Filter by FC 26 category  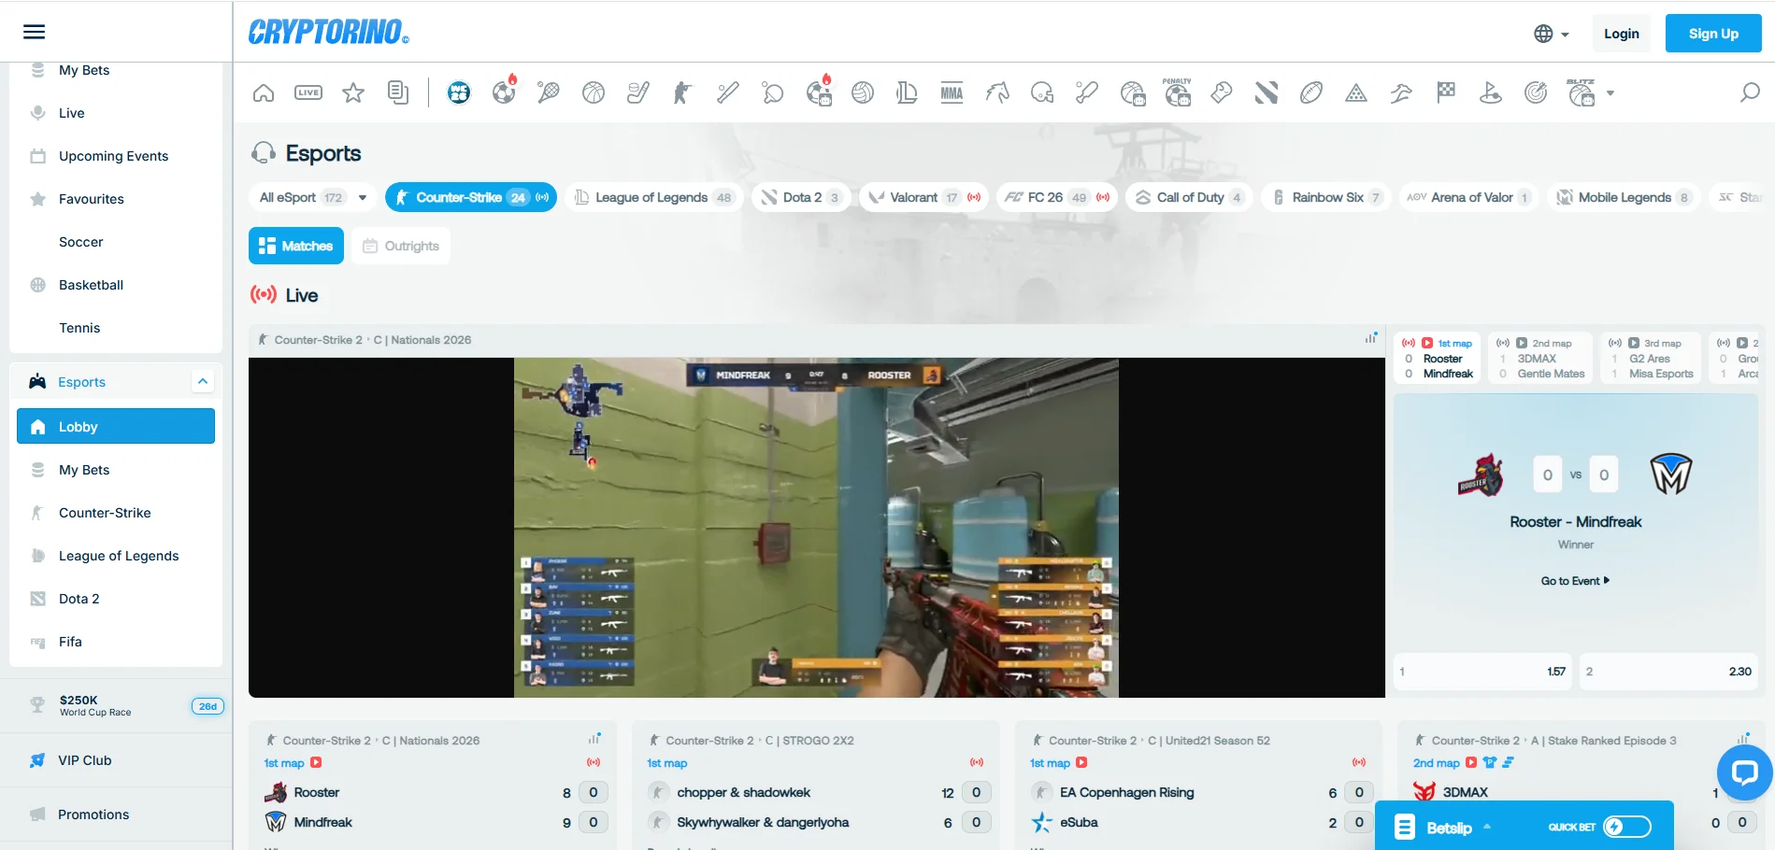1057,197
